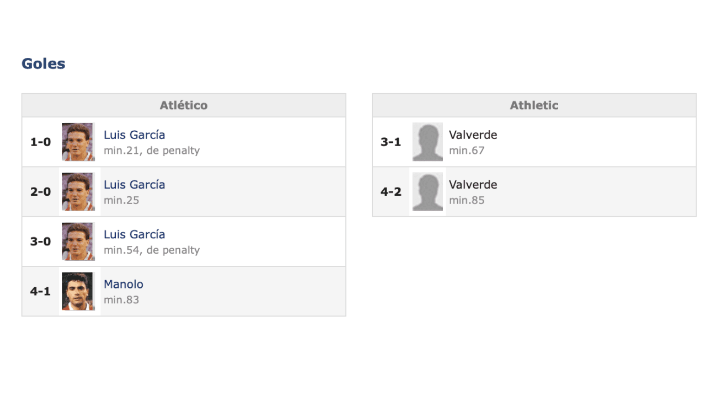
Task: Click Luis García photo beside 1-0 goal
Action: (78, 142)
